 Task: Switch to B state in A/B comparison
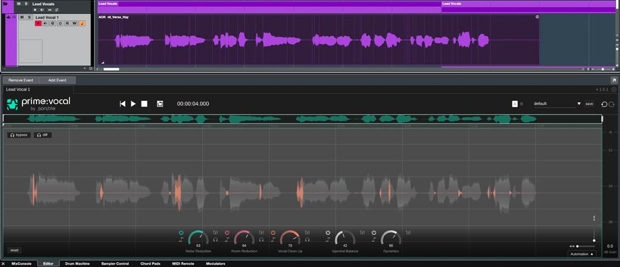[x=522, y=103]
